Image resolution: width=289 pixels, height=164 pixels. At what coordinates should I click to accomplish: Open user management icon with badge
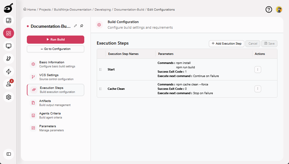tap(8, 84)
